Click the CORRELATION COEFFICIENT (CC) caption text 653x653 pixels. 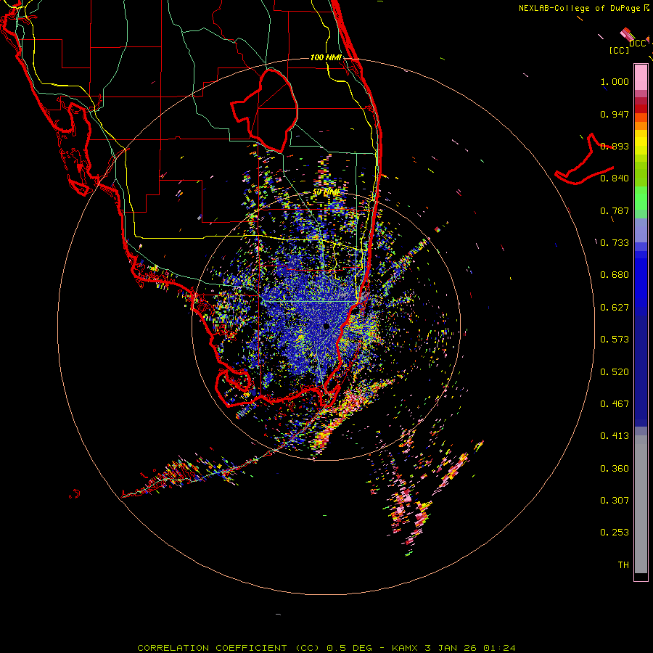tap(229, 648)
